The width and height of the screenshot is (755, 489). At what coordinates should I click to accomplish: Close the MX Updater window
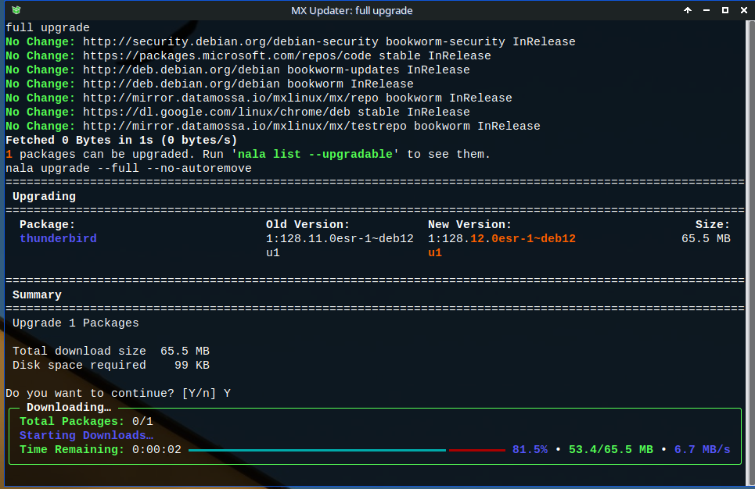[x=744, y=10]
